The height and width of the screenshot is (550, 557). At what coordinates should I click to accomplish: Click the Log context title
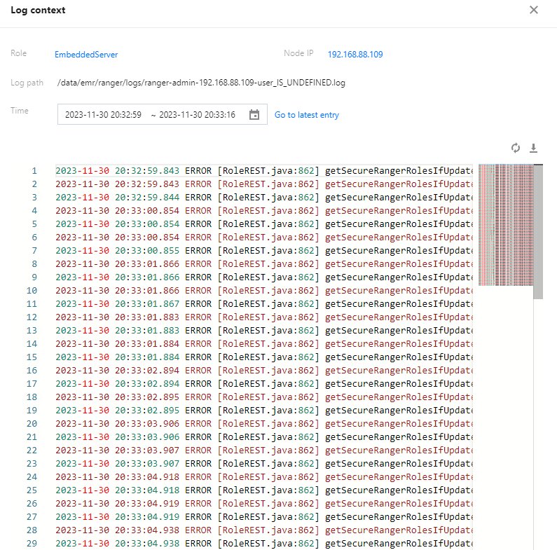click(38, 11)
